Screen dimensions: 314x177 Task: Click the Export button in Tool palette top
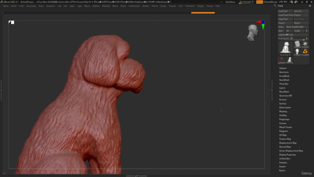click(x=301, y=23)
